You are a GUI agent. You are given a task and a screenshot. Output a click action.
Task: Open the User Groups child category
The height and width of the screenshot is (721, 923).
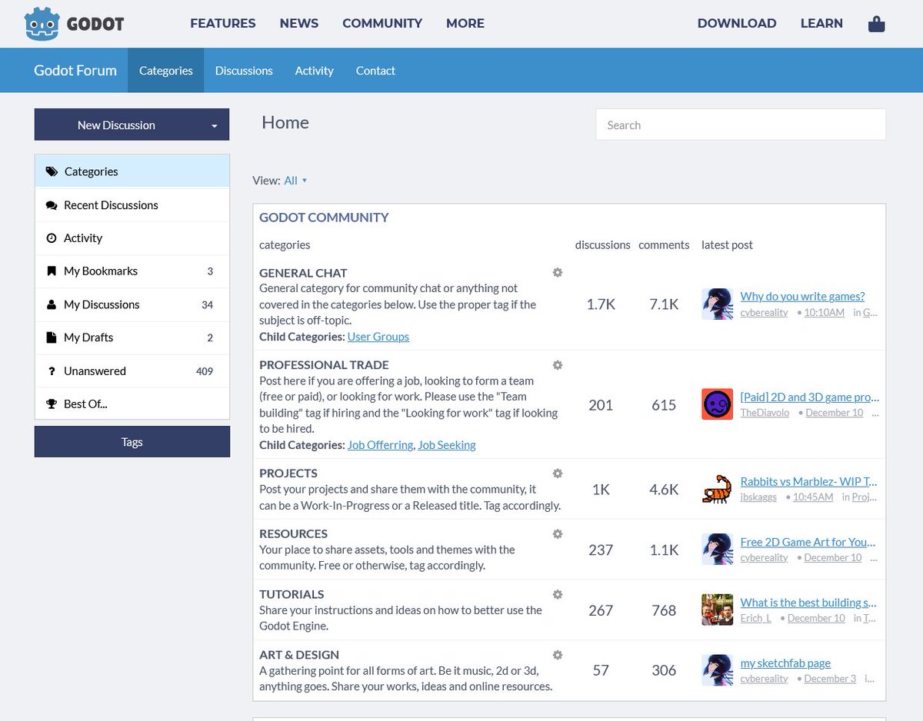(378, 337)
